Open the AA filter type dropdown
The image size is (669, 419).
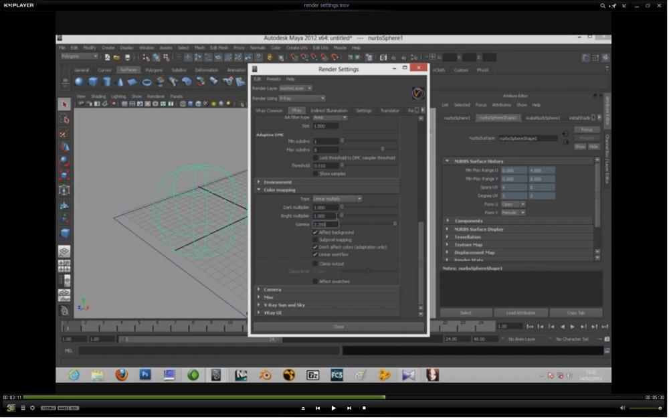[x=330, y=117]
